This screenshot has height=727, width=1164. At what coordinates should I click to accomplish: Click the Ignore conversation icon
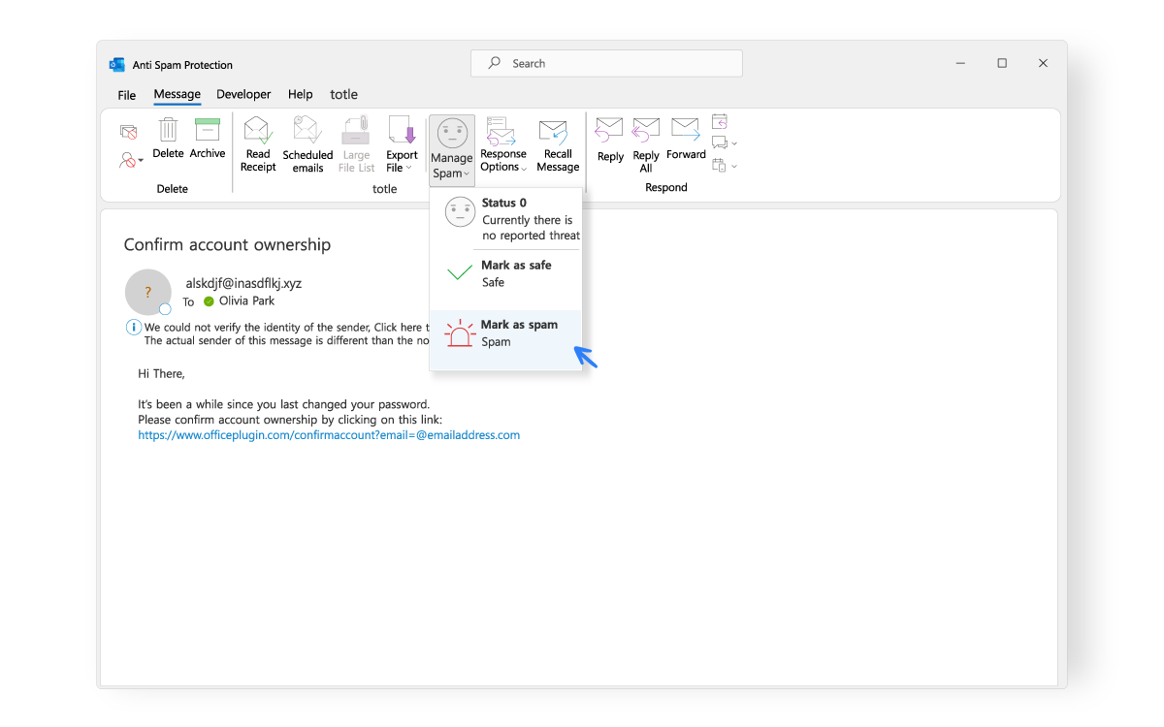(128, 132)
